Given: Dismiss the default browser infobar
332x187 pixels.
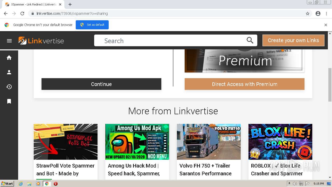Looking at the screenshot, I should click(326, 25).
